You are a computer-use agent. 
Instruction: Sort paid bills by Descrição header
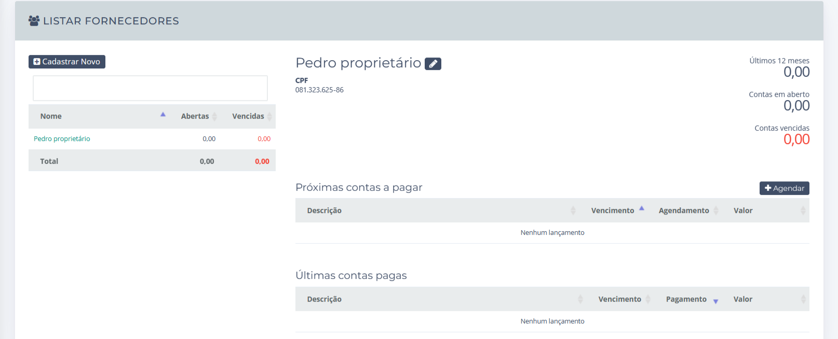(324, 299)
